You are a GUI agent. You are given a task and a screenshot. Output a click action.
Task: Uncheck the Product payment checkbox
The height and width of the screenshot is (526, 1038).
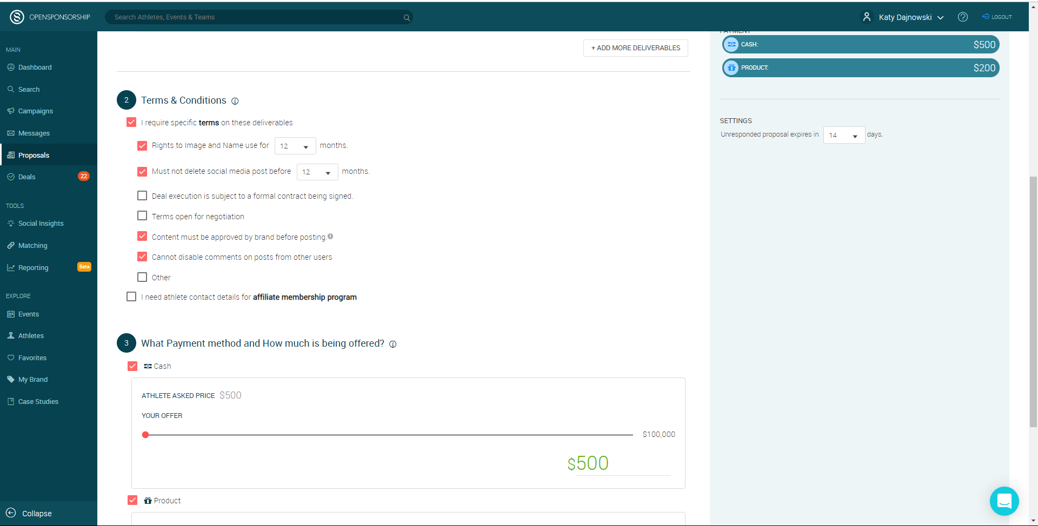132,500
